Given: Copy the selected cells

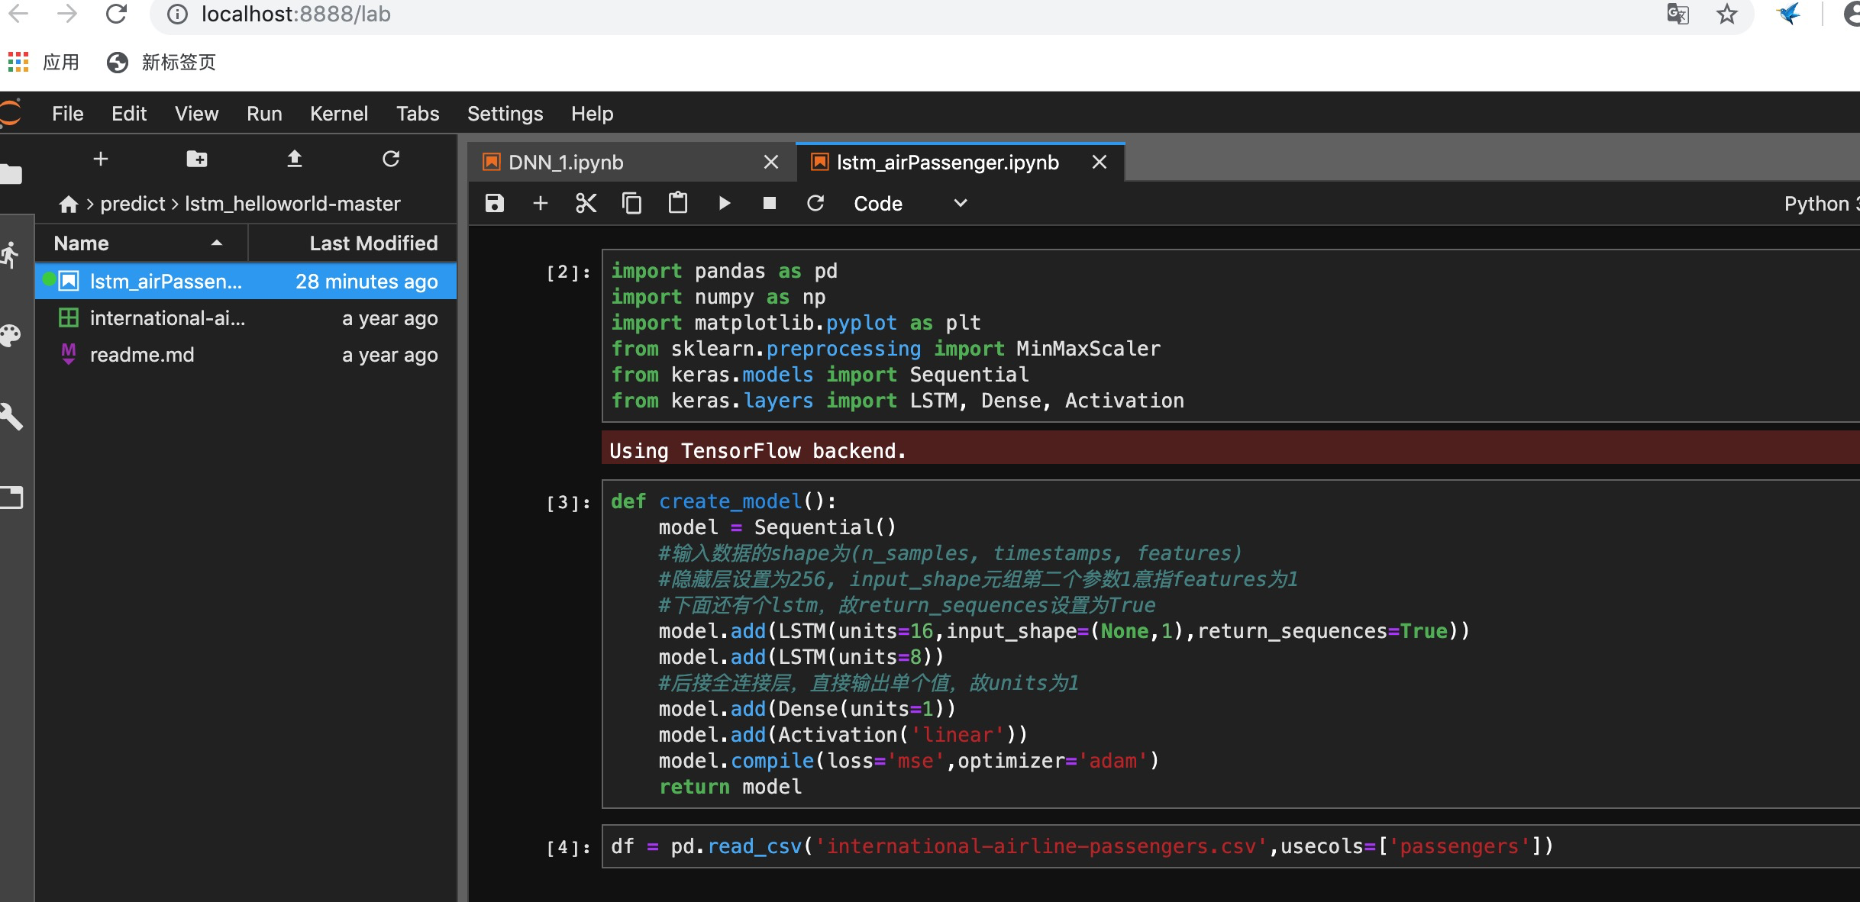Looking at the screenshot, I should (x=631, y=203).
